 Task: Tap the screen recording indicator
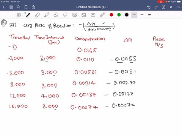(161, 2)
